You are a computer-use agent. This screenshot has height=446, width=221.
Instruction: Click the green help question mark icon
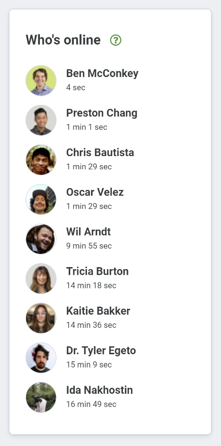point(116,40)
